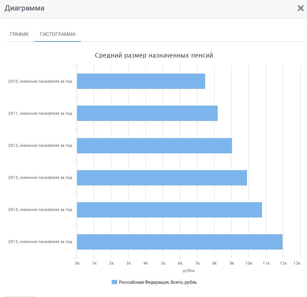Click label 2014, значение показателя за год

[x=40, y=210]
